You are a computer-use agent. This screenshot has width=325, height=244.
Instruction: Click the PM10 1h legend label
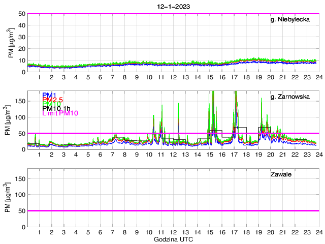[x=56, y=108]
